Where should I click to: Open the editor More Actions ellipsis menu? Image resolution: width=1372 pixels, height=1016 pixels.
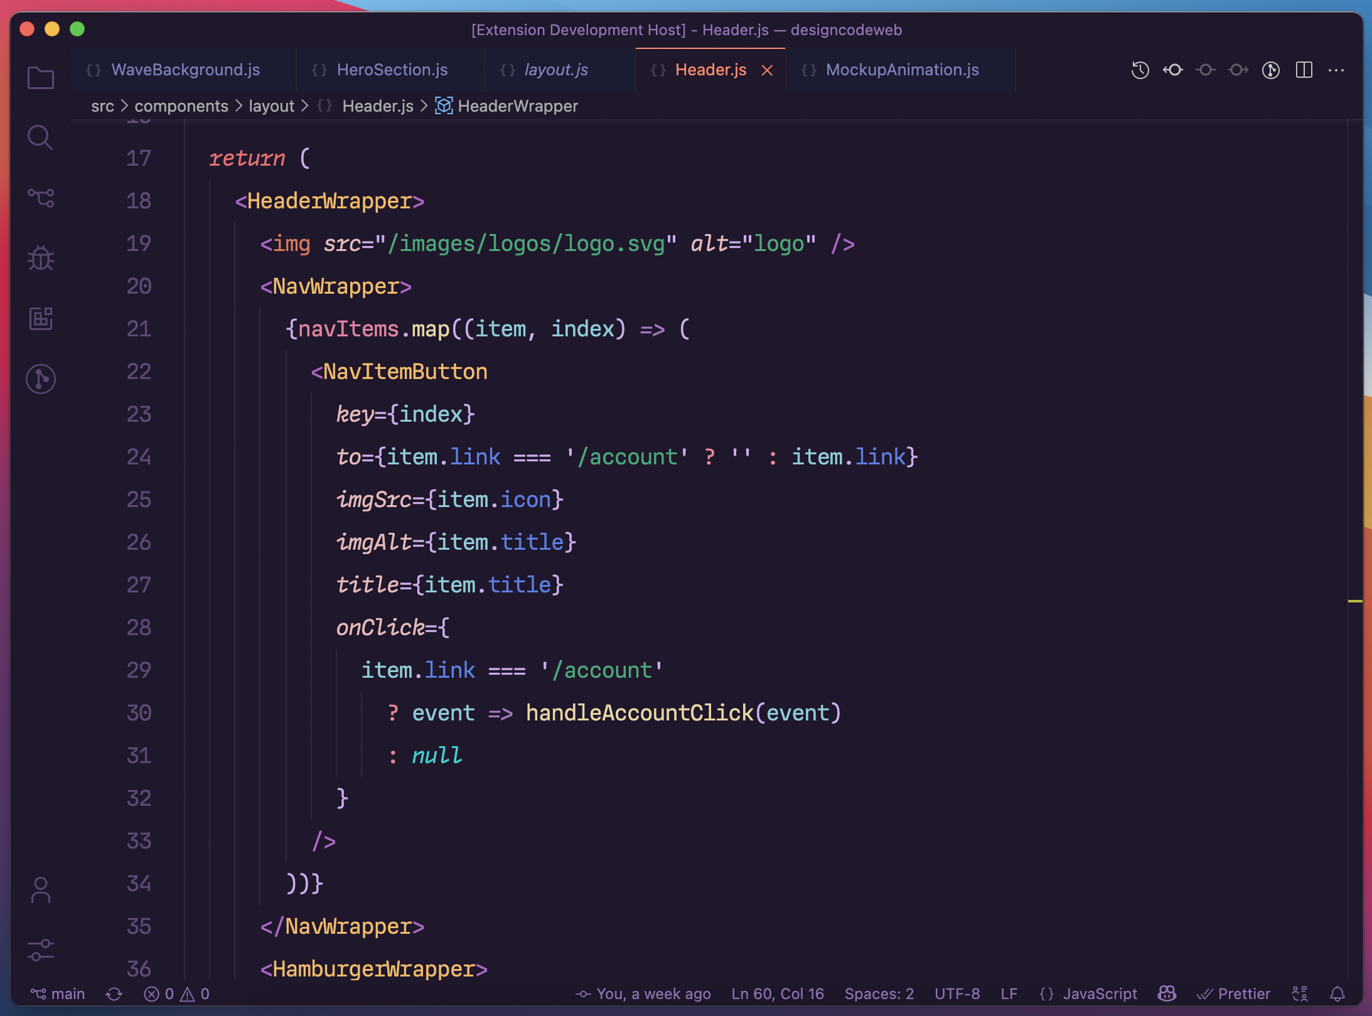(1336, 70)
